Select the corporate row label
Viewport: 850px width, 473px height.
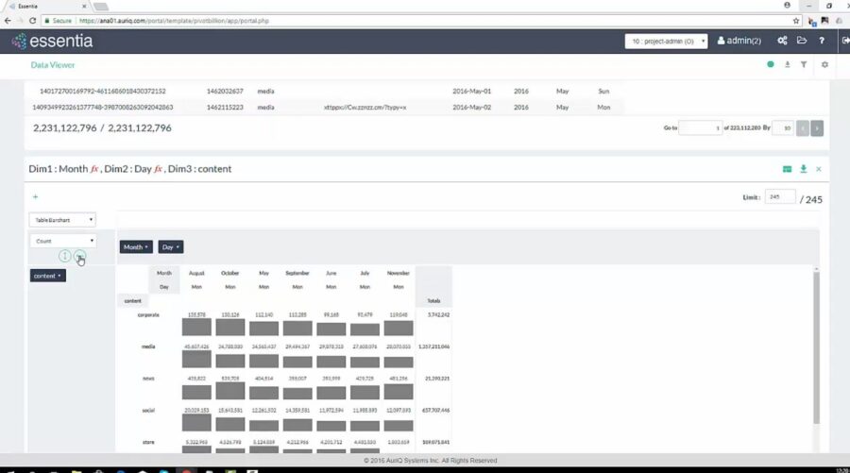tap(148, 314)
